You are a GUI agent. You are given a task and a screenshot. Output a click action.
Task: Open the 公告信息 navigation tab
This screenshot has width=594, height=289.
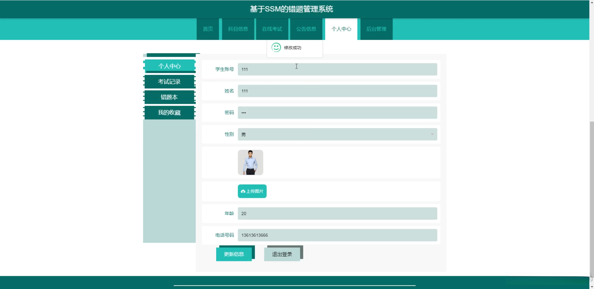pyautogui.click(x=306, y=29)
